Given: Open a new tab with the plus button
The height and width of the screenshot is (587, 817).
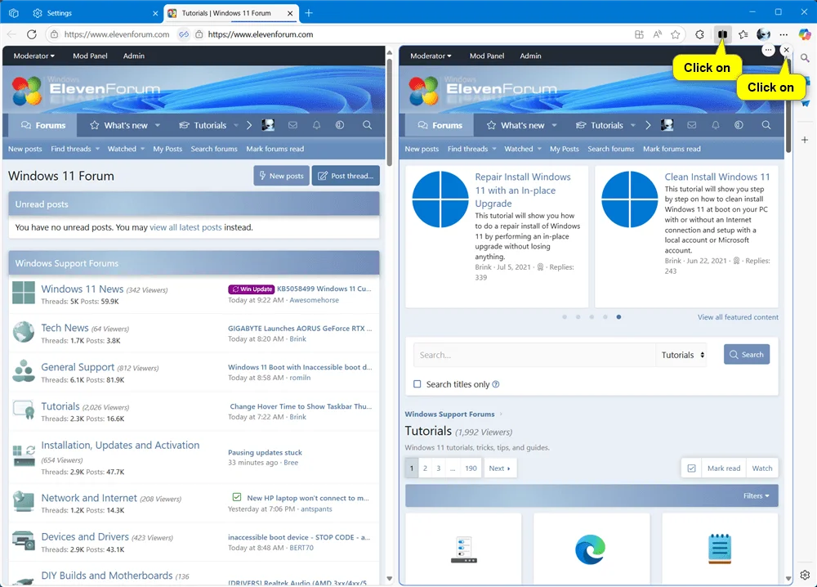Looking at the screenshot, I should pos(309,13).
